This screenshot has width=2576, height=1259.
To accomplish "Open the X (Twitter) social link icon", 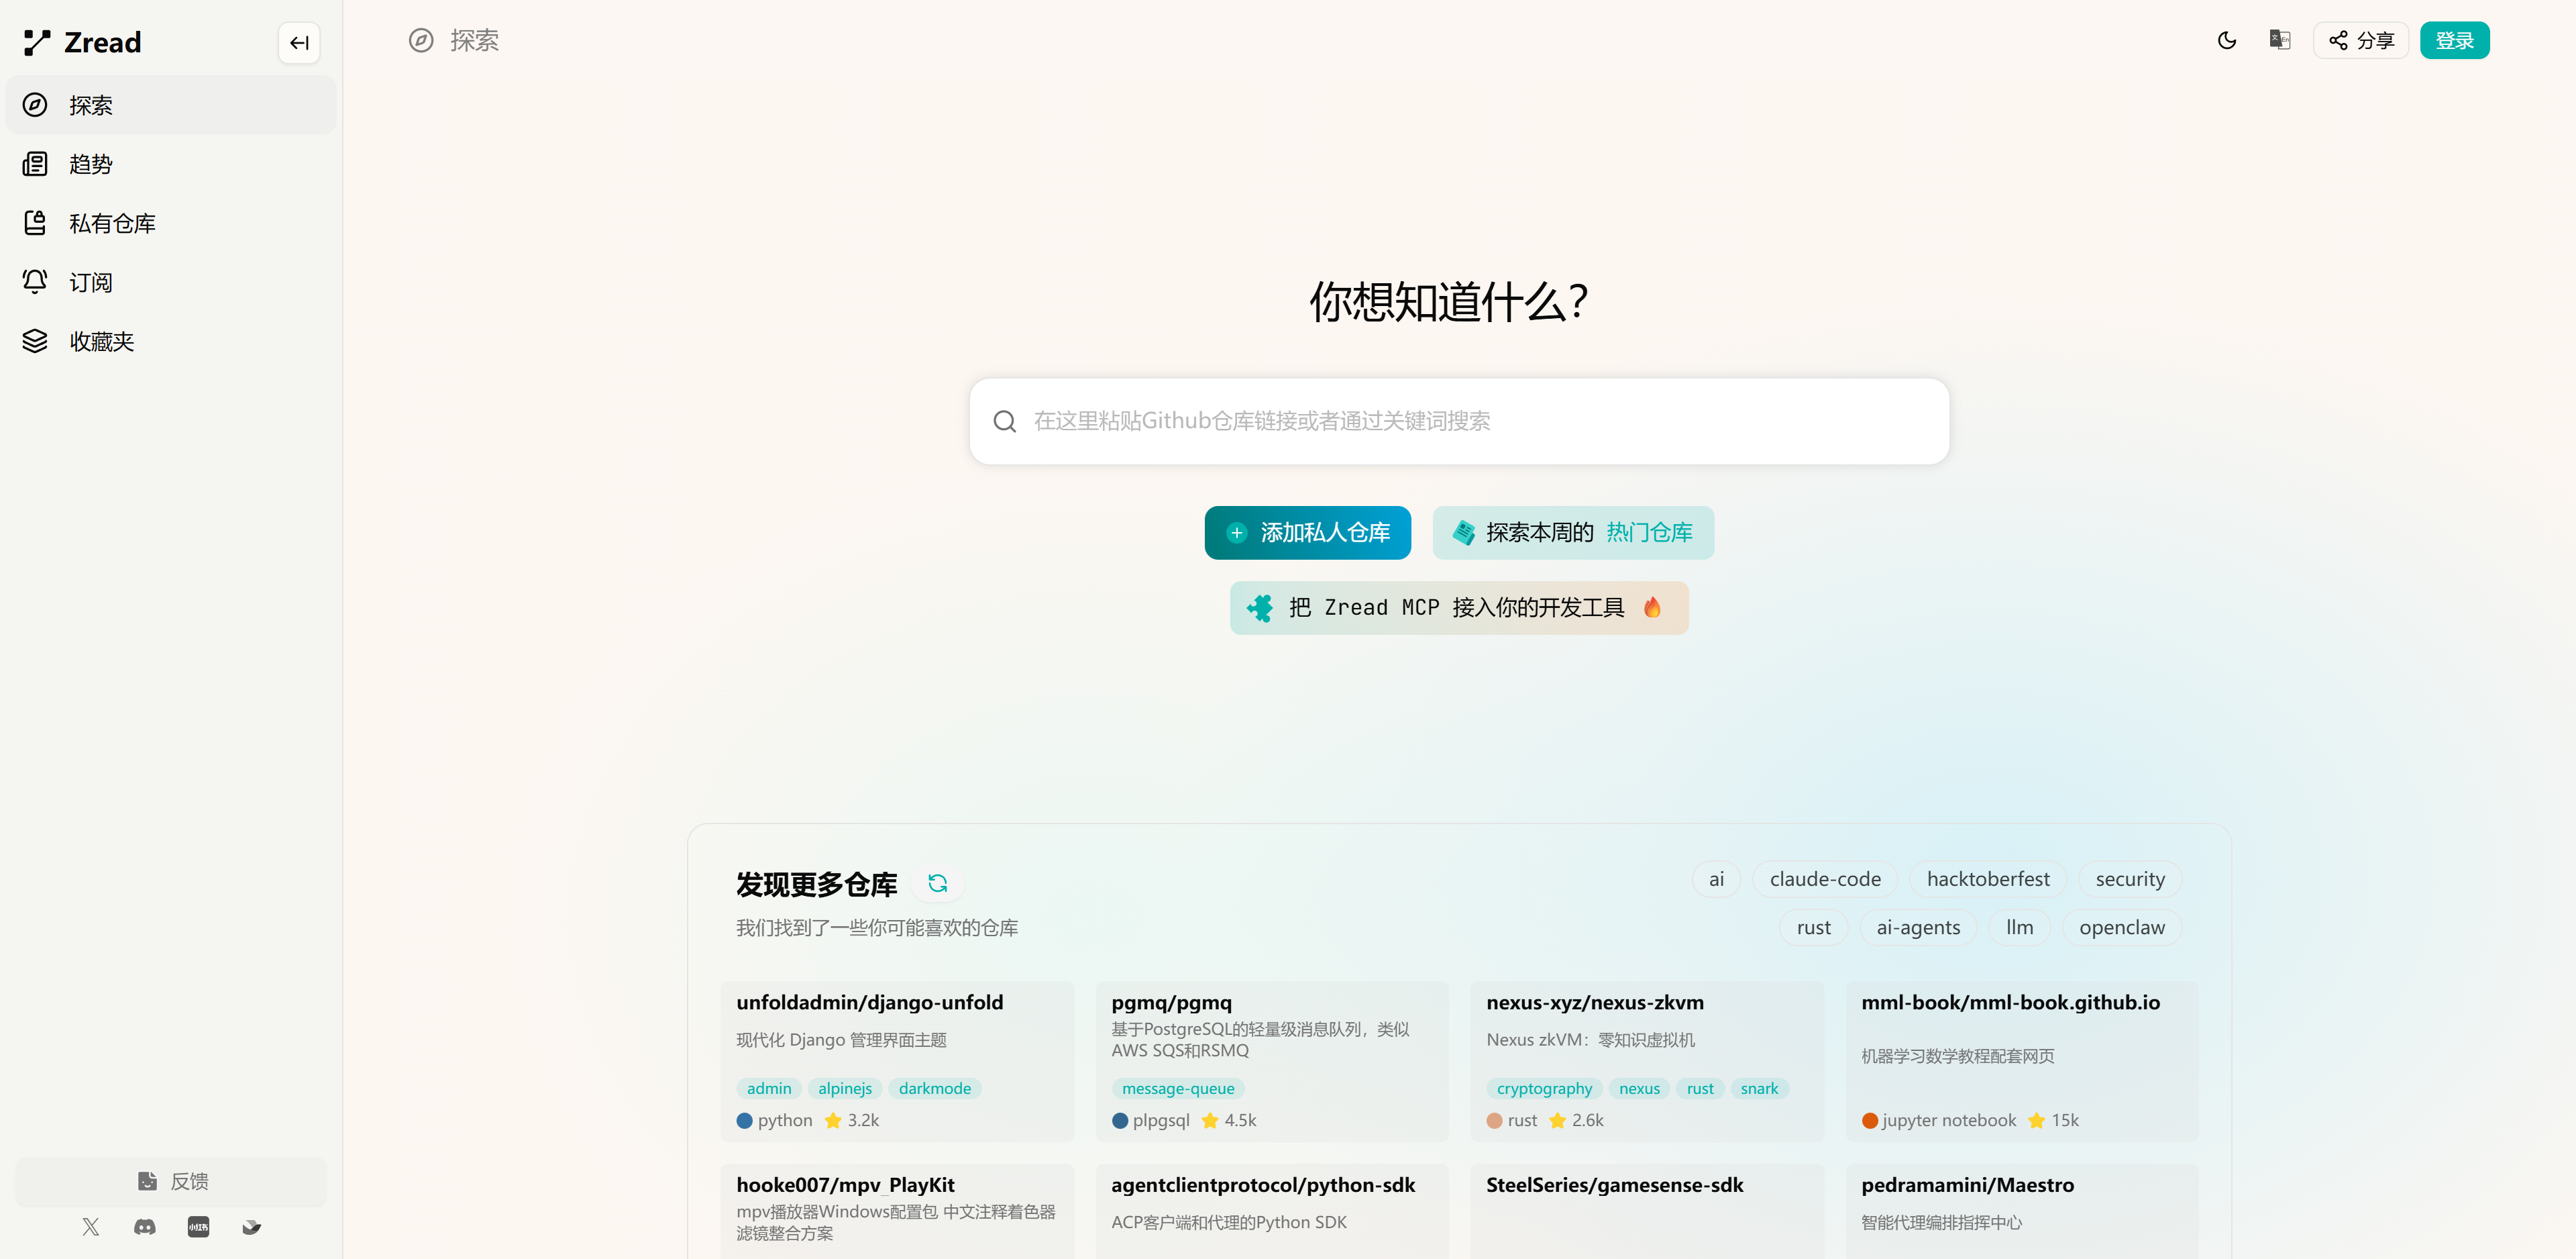I will (91, 1227).
